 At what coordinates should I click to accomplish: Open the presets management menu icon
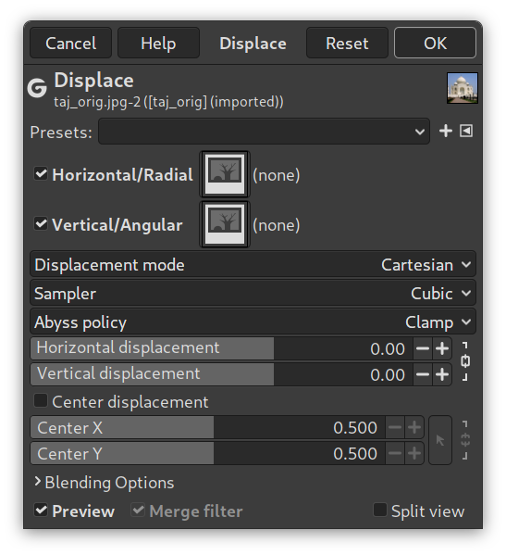pos(466,131)
